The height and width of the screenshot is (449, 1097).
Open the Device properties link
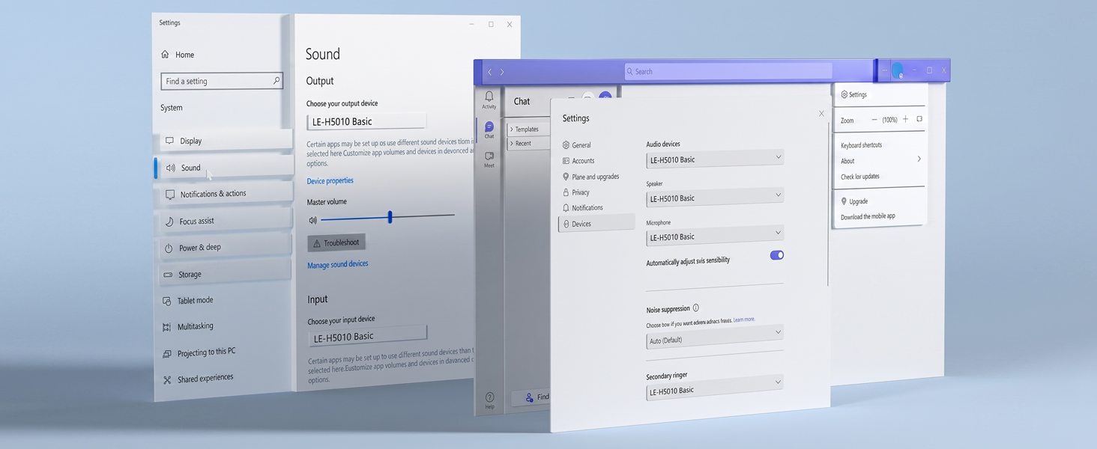330,181
